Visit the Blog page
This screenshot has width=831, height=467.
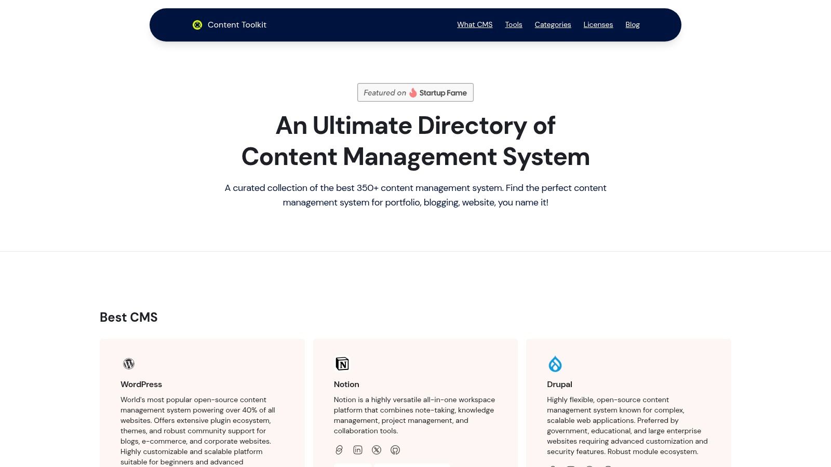point(632,24)
